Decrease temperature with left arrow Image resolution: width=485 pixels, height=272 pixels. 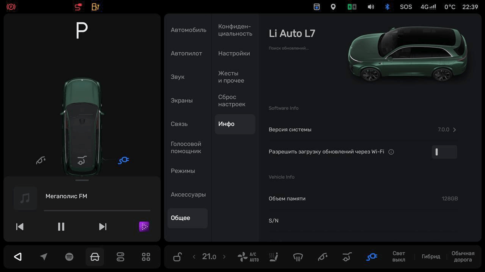click(194, 257)
